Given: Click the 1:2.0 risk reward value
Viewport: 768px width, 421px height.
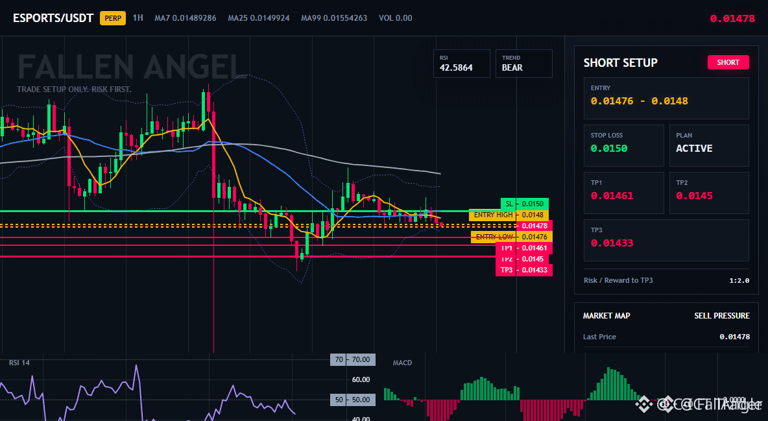Looking at the screenshot, I should click(739, 281).
